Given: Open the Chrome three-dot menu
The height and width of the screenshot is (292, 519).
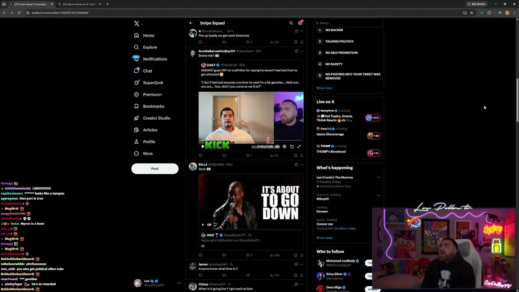Looking at the screenshot, I should 515,13.
